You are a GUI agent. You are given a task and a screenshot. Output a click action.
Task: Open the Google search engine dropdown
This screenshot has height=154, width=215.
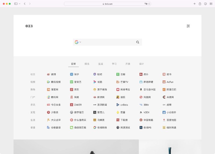pyautogui.click(x=78, y=42)
